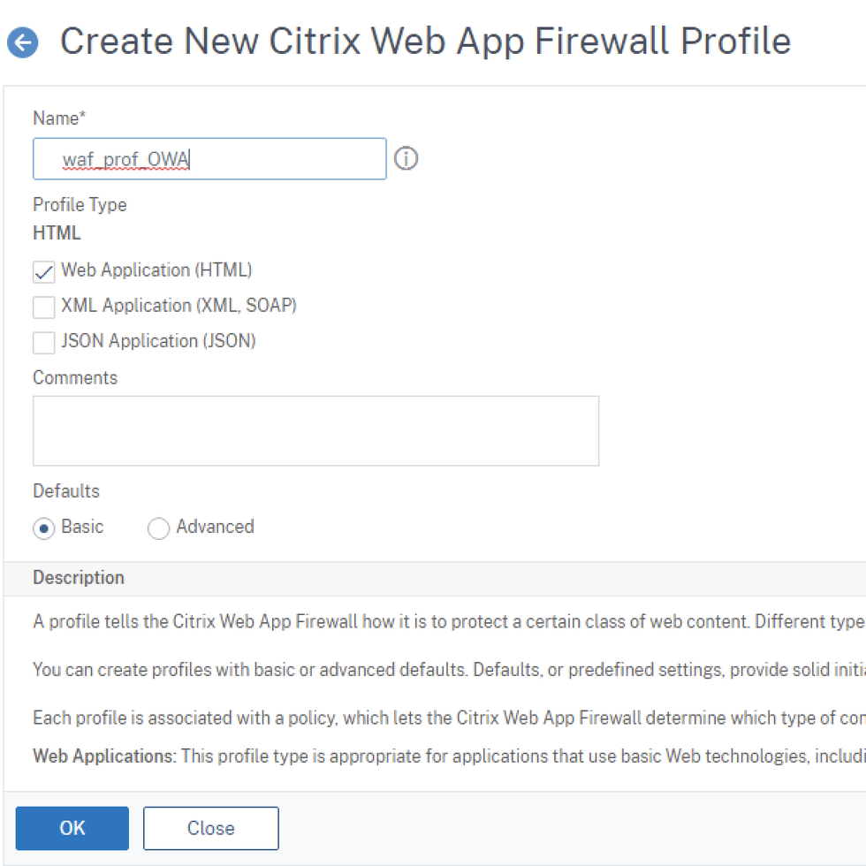Enable the JSON Application (JSON) checkbox

coord(43,342)
